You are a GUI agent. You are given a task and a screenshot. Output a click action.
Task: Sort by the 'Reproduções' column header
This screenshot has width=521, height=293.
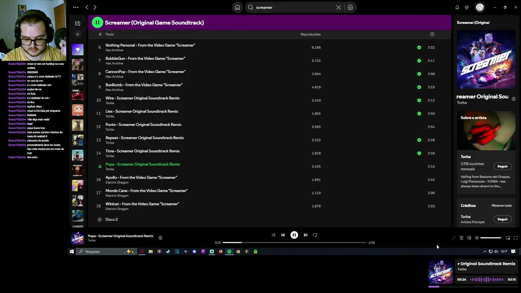[x=311, y=34]
